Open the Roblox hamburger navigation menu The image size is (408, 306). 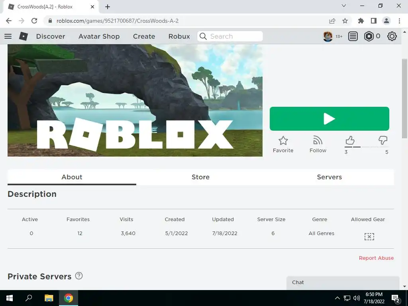(8, 36)
